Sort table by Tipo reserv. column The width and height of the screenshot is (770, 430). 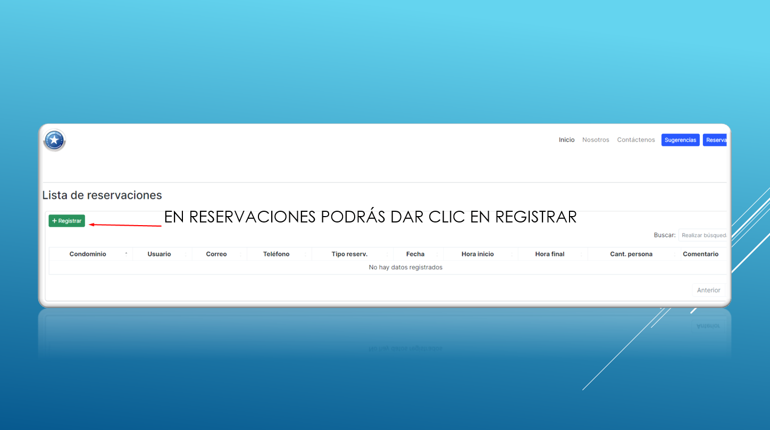(349, 254)
